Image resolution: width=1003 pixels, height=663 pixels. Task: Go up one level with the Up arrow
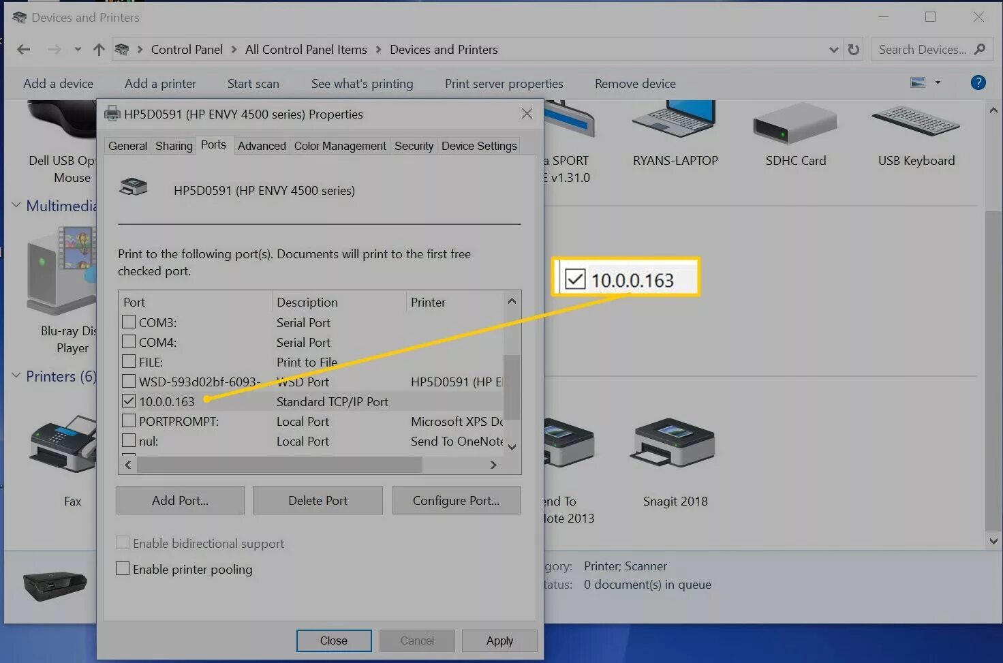click(99, 49)
